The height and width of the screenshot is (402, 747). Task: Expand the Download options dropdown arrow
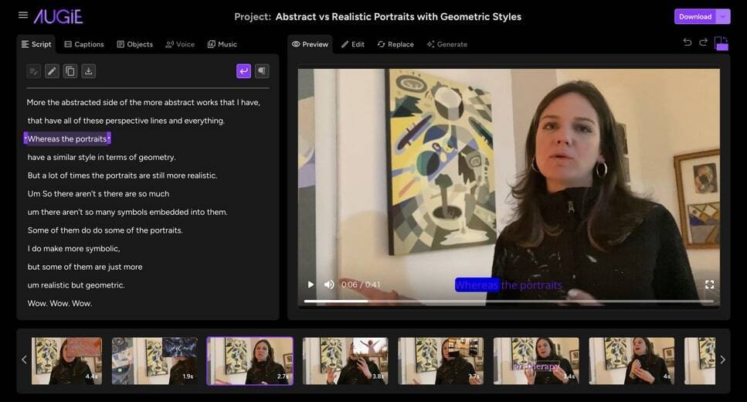point(723,16)
